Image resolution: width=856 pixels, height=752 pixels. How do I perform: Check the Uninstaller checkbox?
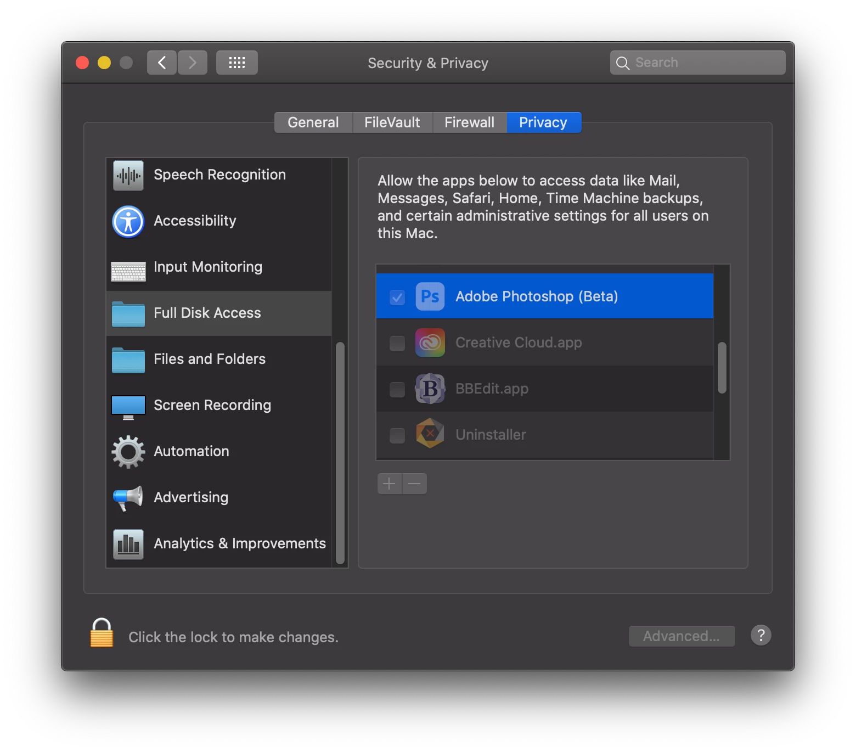tap(397, 435)
